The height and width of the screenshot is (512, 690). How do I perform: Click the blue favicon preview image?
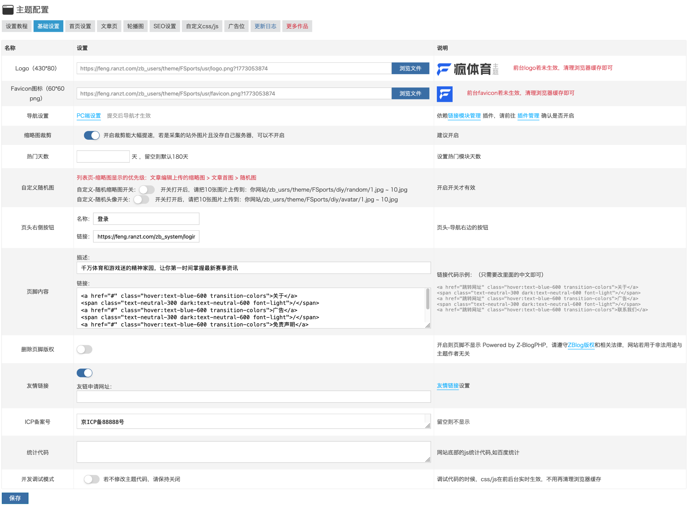[x=444, y=94]
